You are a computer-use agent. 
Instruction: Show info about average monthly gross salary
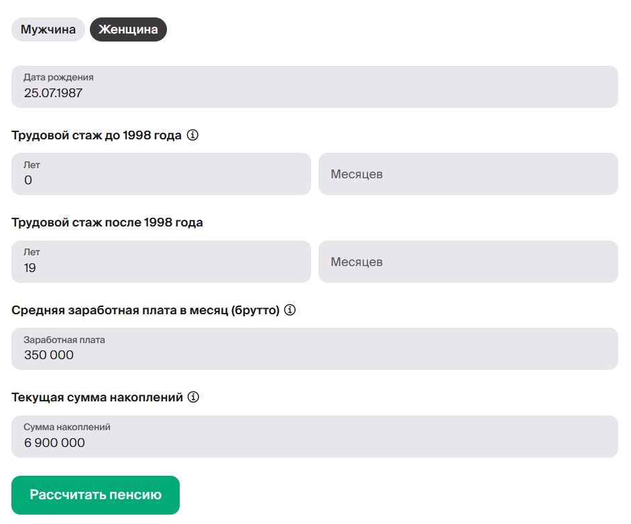[x=290, y=310]
